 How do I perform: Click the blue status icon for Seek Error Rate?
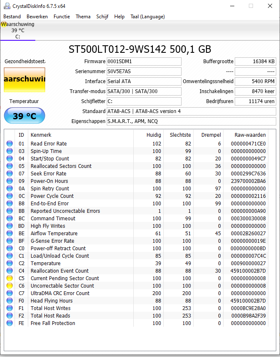click(x=10, y=173)
